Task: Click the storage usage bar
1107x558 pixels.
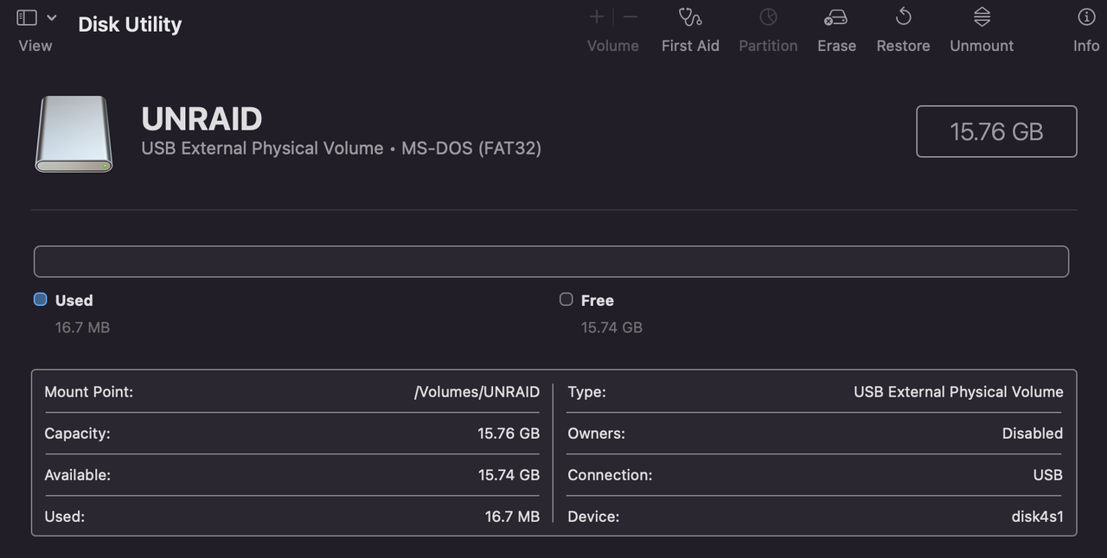Action: tap(551, 262)
